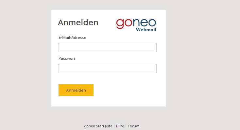Click white space between Passwort field and button
This screenshot has width=240, height=130.
point(108,79)
